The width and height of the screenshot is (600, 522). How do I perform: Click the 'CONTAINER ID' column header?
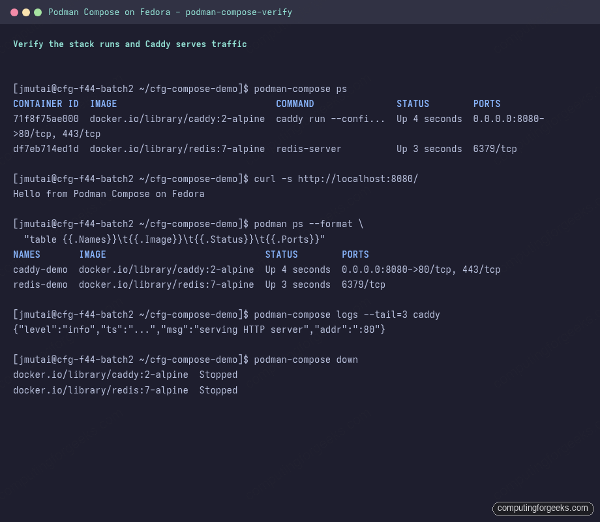point(46,104)
